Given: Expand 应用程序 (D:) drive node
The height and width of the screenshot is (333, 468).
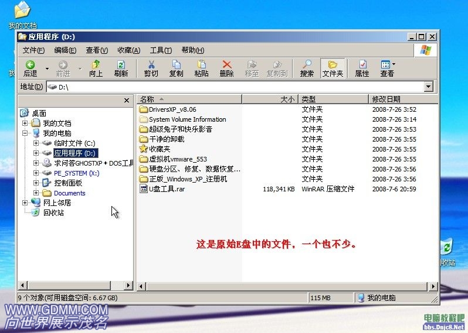Looking at the screenshot, I should [x=36, y=153].
